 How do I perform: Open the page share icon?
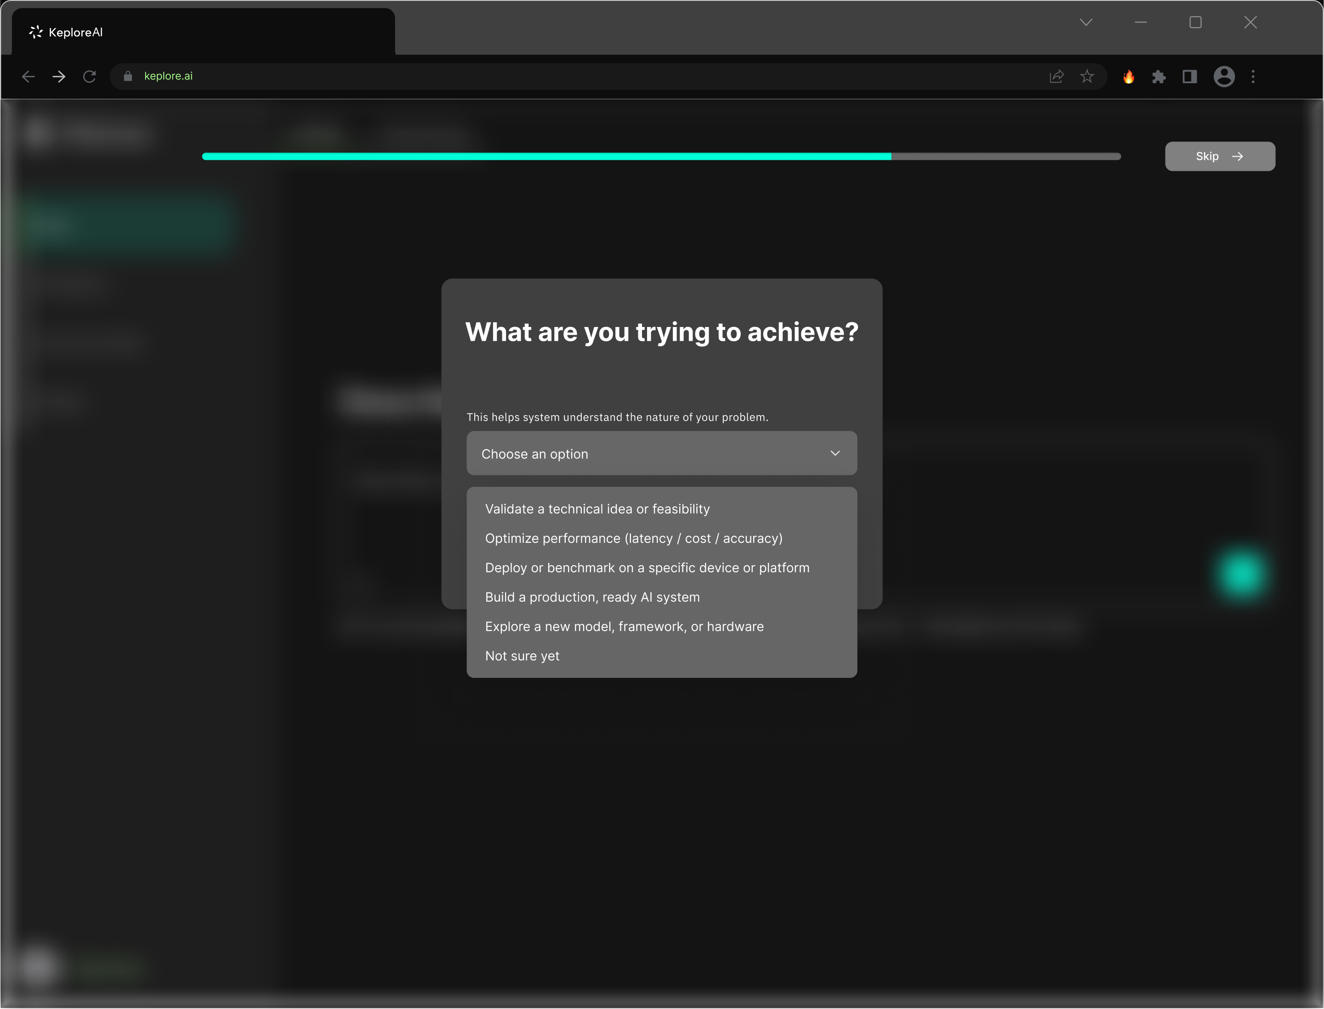[x=1057, y=76]
